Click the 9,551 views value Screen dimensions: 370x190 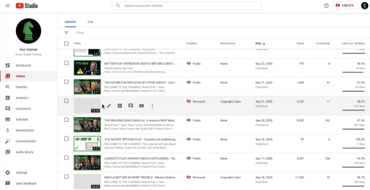click(300, 120)
